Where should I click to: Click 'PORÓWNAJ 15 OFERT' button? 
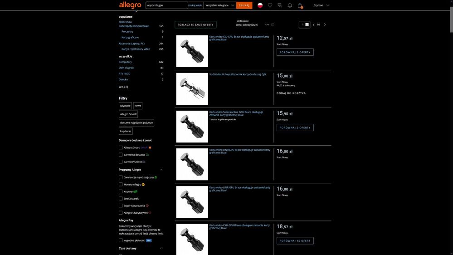pyautogui.click(x=295, y=241)
